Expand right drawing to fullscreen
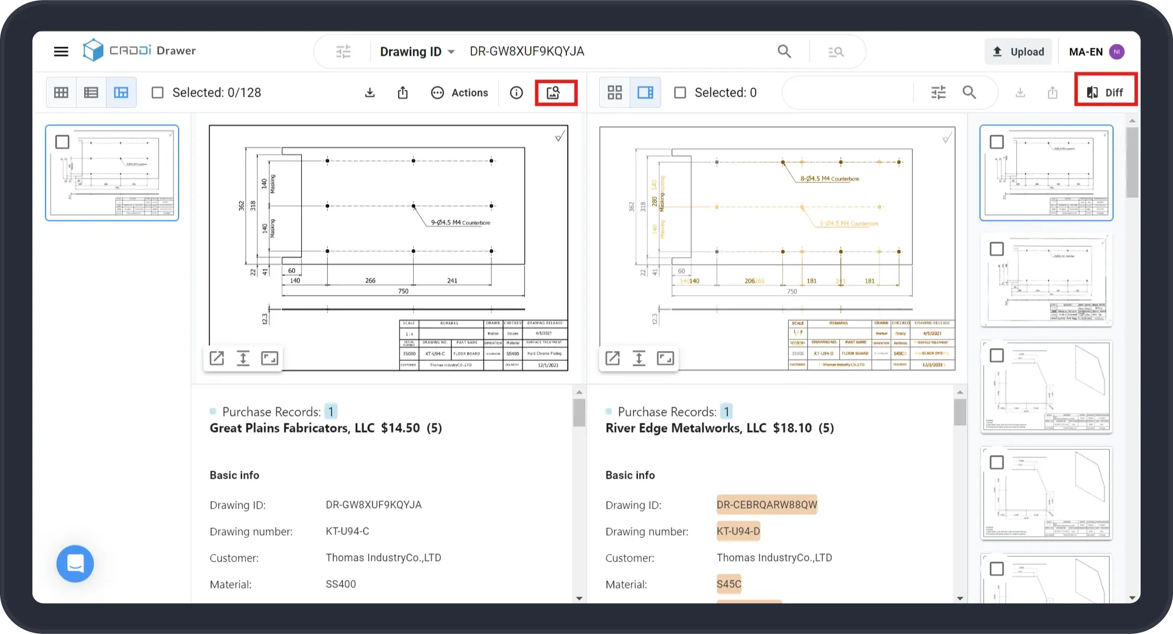The width and height of the screenshot is (1173, 634). click(665, 358)
